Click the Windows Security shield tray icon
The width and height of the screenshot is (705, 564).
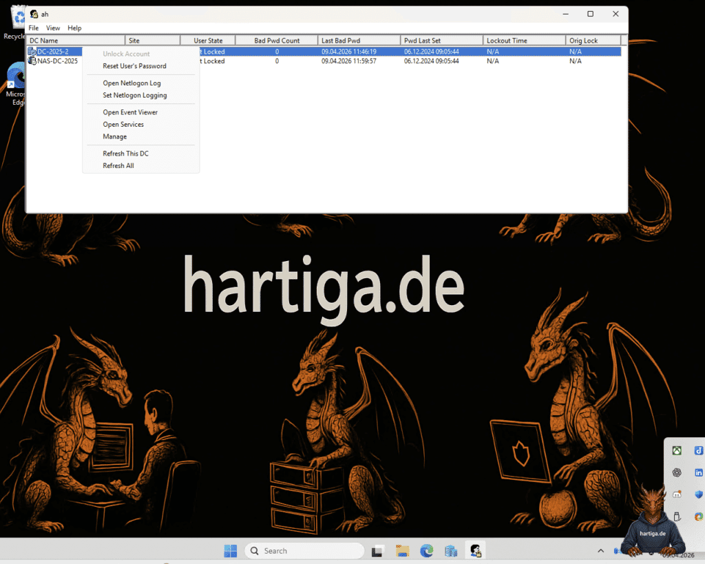[x=699, y=494]
